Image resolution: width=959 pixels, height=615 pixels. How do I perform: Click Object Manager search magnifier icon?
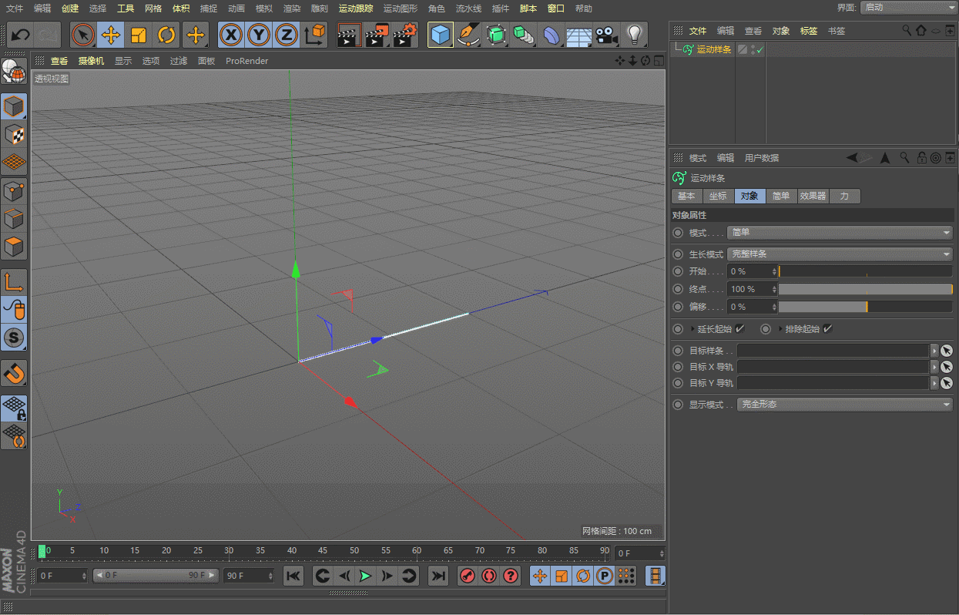907,30
